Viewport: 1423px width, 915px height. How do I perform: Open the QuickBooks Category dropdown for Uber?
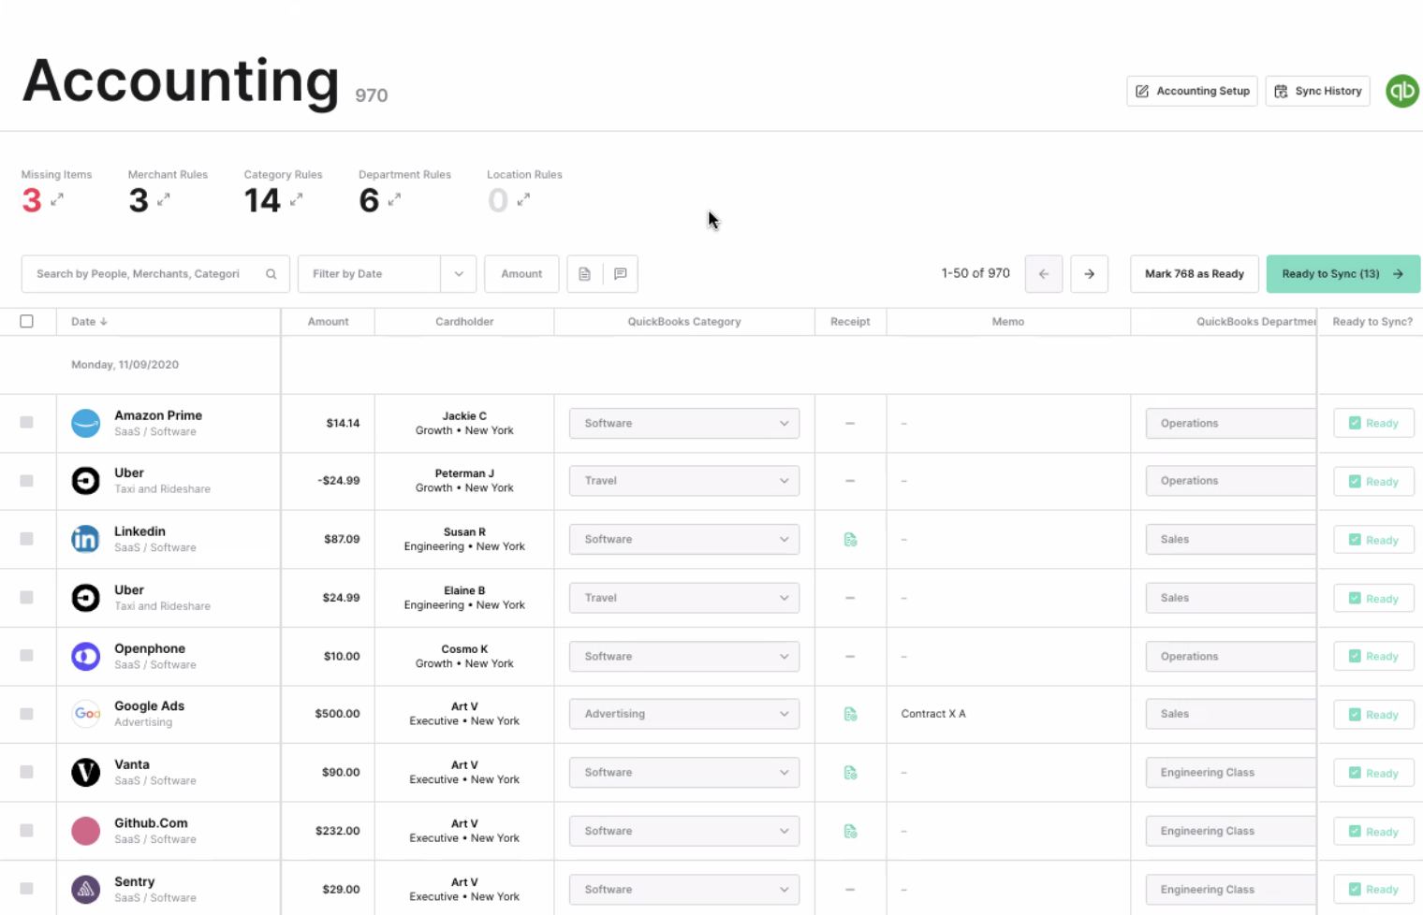(x=684, y=480)
